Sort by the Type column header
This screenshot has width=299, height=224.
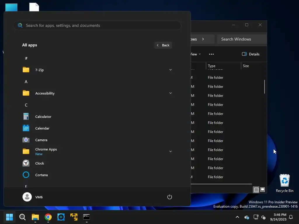pyautogui.click(x=223, y=66)
